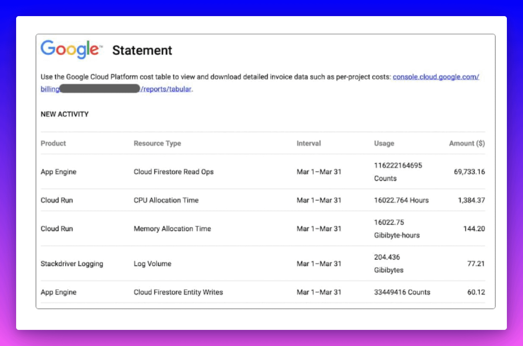Click CPU Allocation Time resource type
The image size is (523, 346).
pyautogui.click(x=166, y=200)
